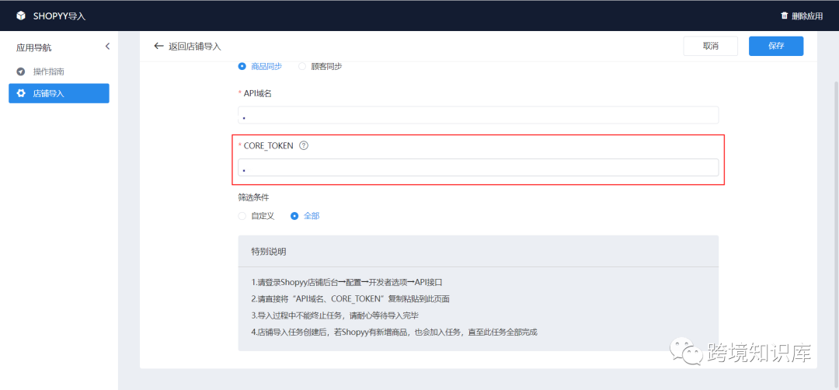Screen dimensions: 839x390
Task: Select 店铺导入 sidebar item
Action: tap(59, 93)
